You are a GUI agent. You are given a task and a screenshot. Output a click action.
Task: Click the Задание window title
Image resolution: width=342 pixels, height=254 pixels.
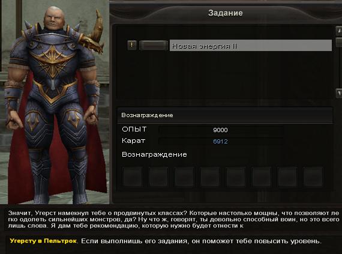226,13
